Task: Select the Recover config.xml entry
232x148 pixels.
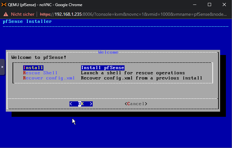Action: [49, 78]
